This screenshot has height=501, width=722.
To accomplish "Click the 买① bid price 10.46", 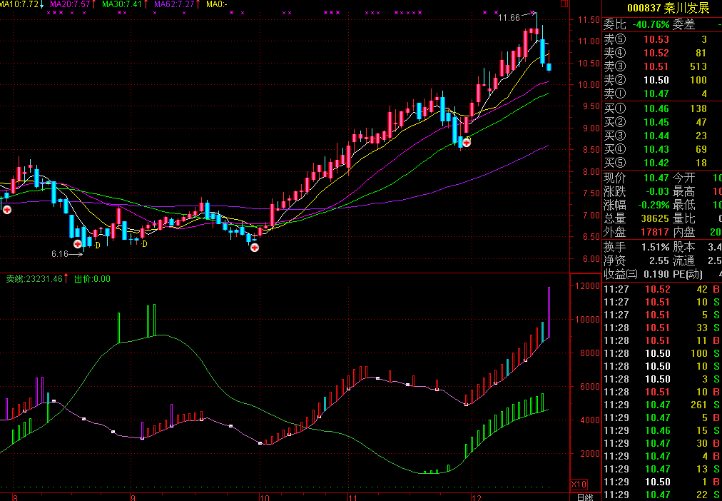I will [x=656, y=108].
